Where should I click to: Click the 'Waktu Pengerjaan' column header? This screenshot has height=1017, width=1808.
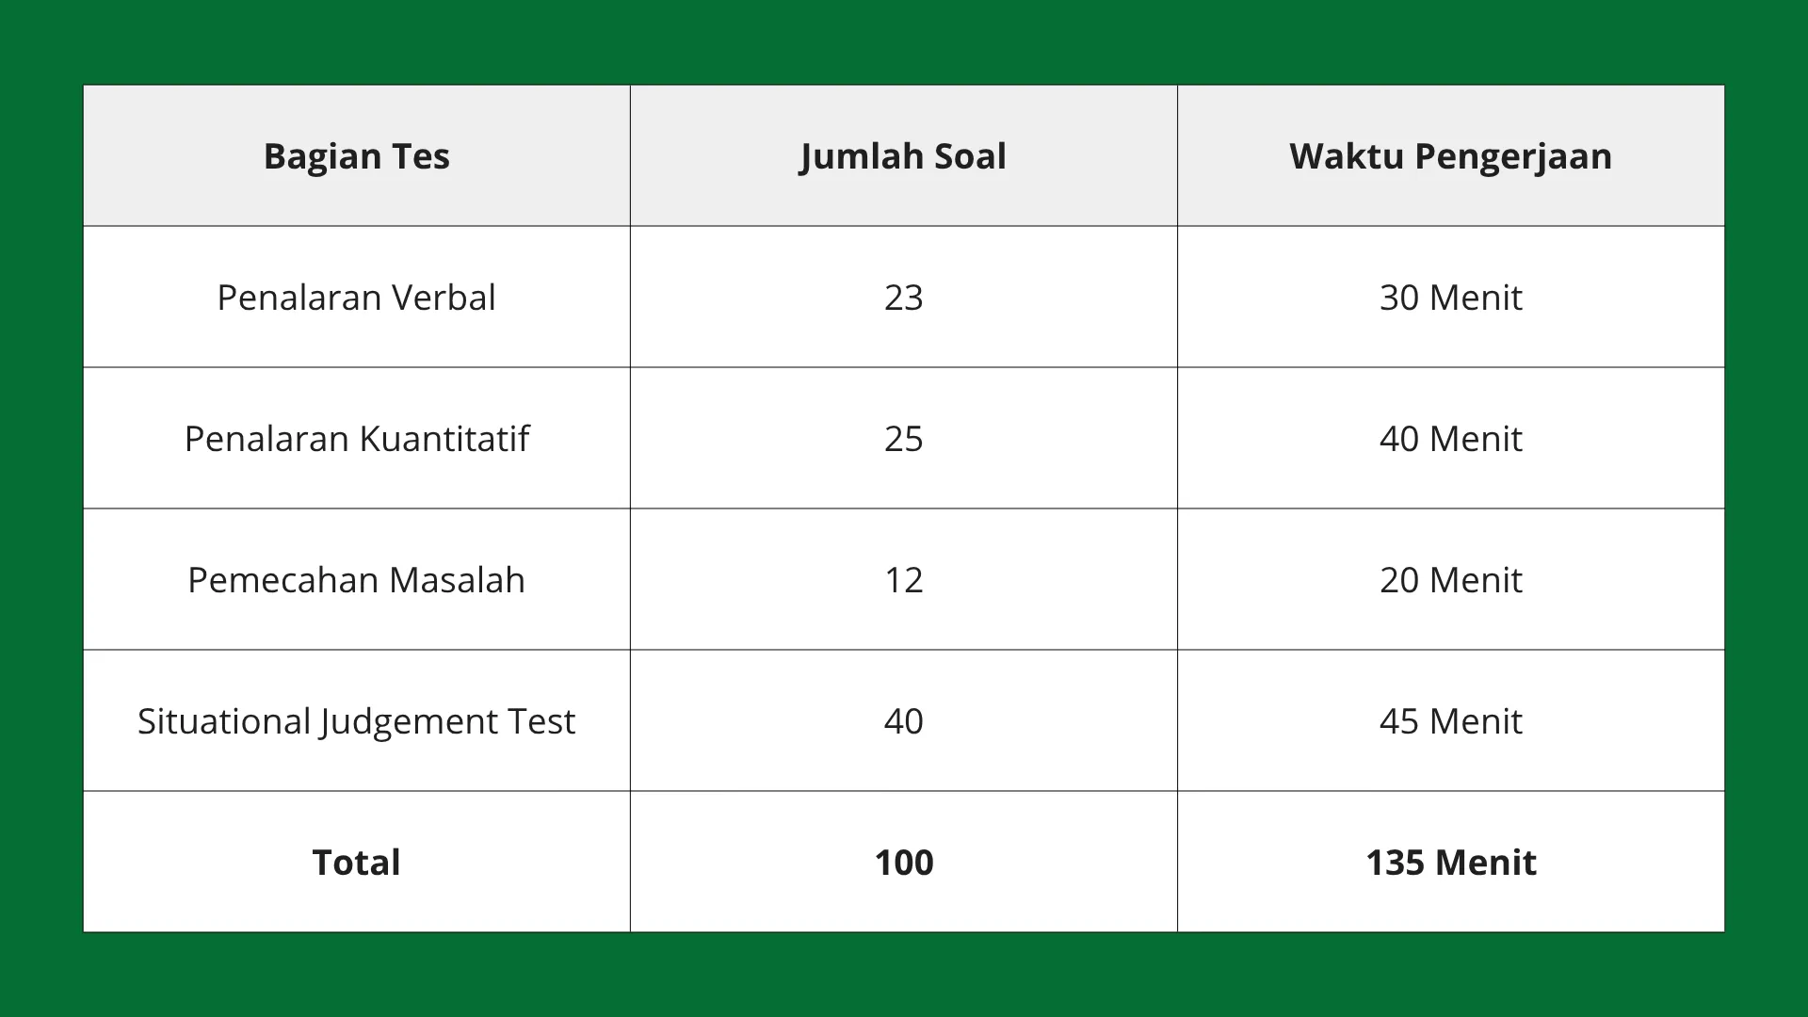tap(1450, 156)
